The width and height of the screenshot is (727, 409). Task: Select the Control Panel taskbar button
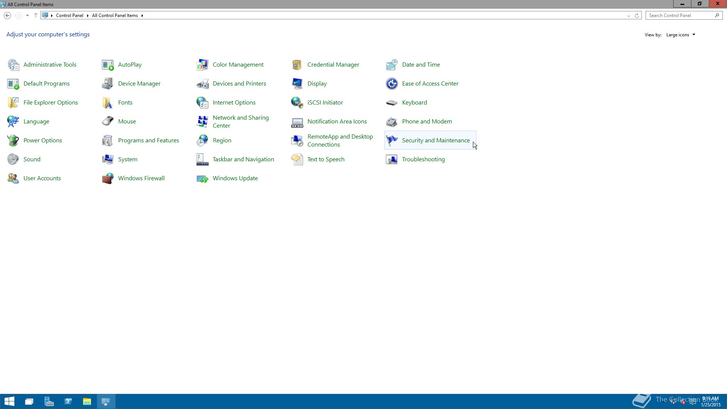(x=106, y=401)
